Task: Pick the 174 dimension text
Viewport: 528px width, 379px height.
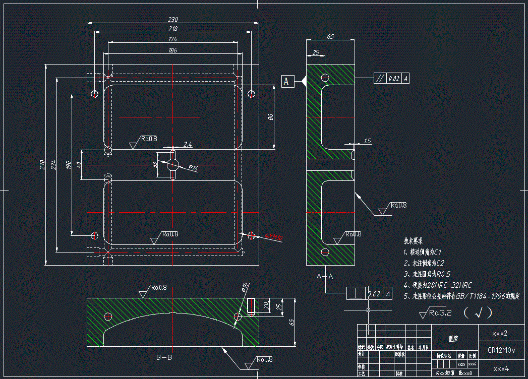Action: [173, 39]
